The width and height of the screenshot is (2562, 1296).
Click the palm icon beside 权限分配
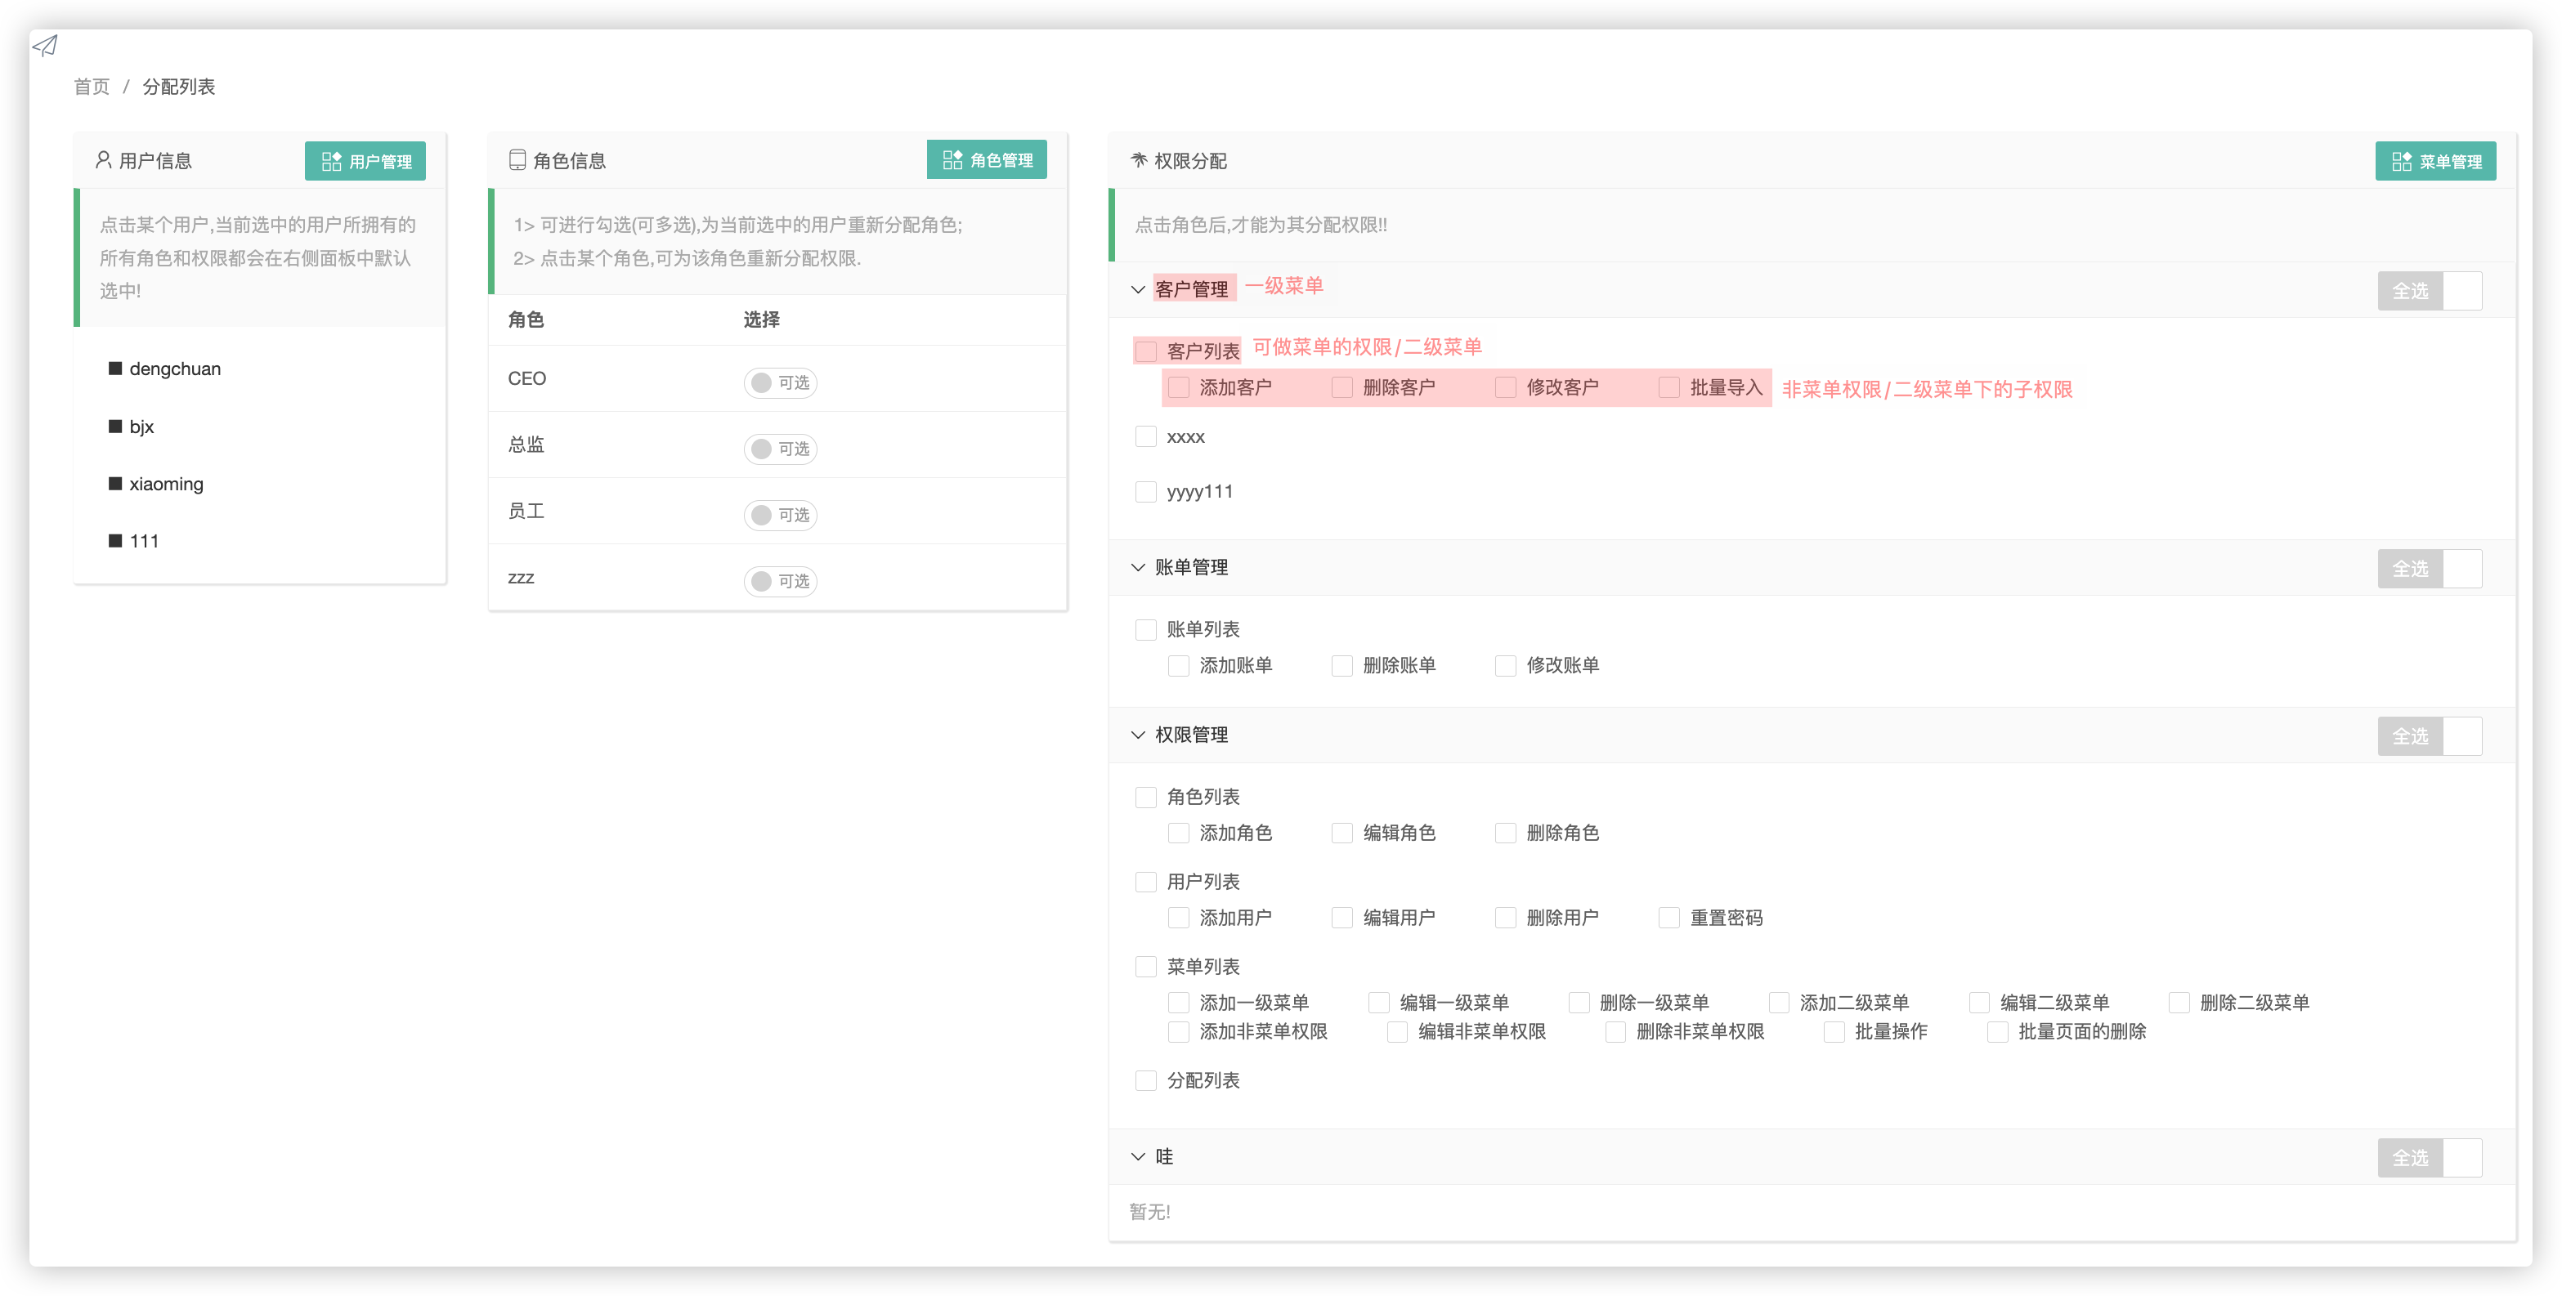click(x=1139, y=160)
